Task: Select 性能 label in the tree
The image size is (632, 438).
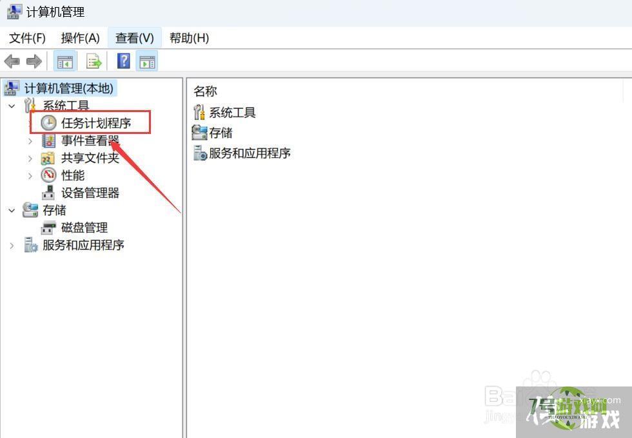Action: coord(73,175)
